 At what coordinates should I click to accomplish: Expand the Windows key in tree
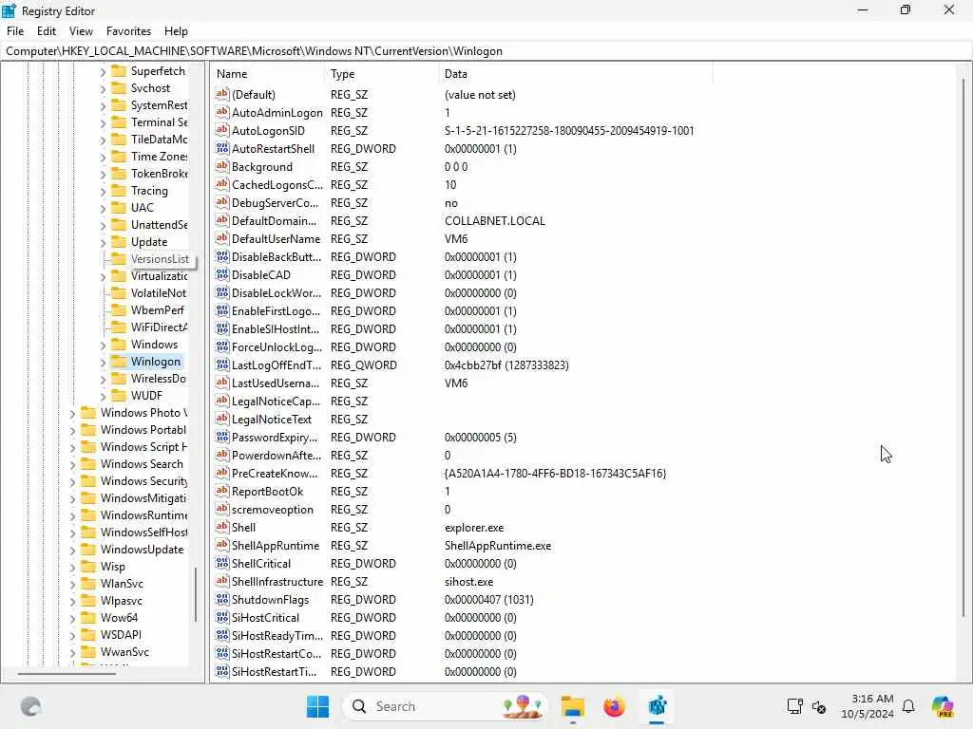(x=103, y=345)
